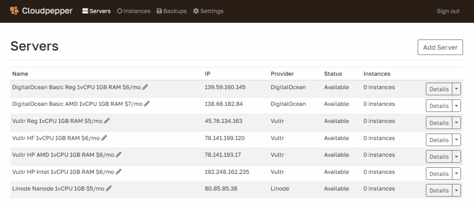The image size is (474, 208).
Task: Open the Backups navigation tab
Action: coord(172,11)
